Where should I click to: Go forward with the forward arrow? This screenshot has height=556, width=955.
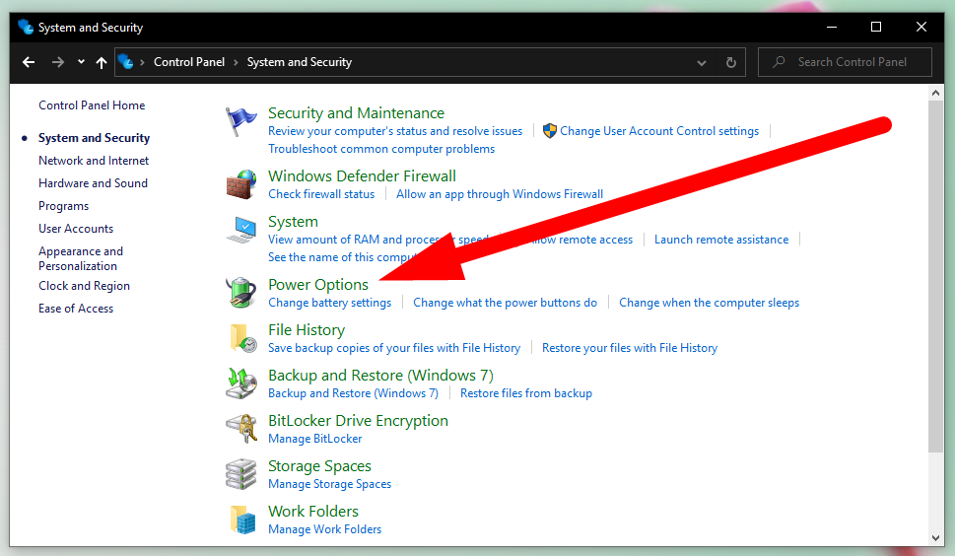tap(58, 62)
